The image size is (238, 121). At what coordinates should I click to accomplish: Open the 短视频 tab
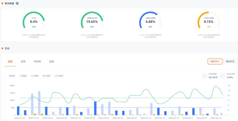point(37,62)
